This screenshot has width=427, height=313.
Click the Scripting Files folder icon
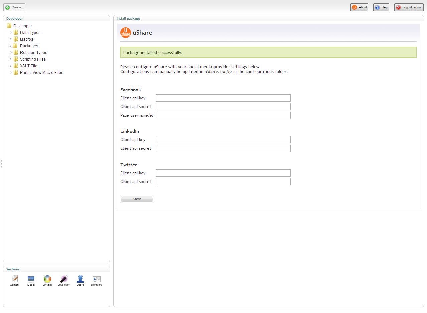click(x=16, y=59)
